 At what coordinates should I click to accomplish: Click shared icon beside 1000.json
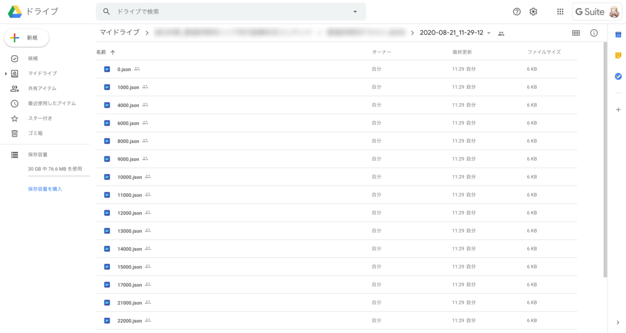(145, 87)
